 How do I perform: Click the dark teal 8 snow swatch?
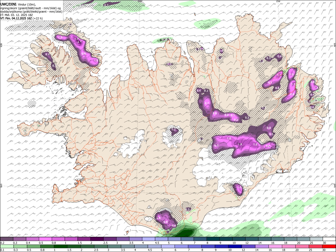213,239
